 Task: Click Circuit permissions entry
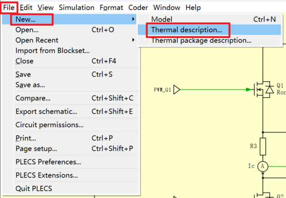pyautogui.click(x=49, y=125)
